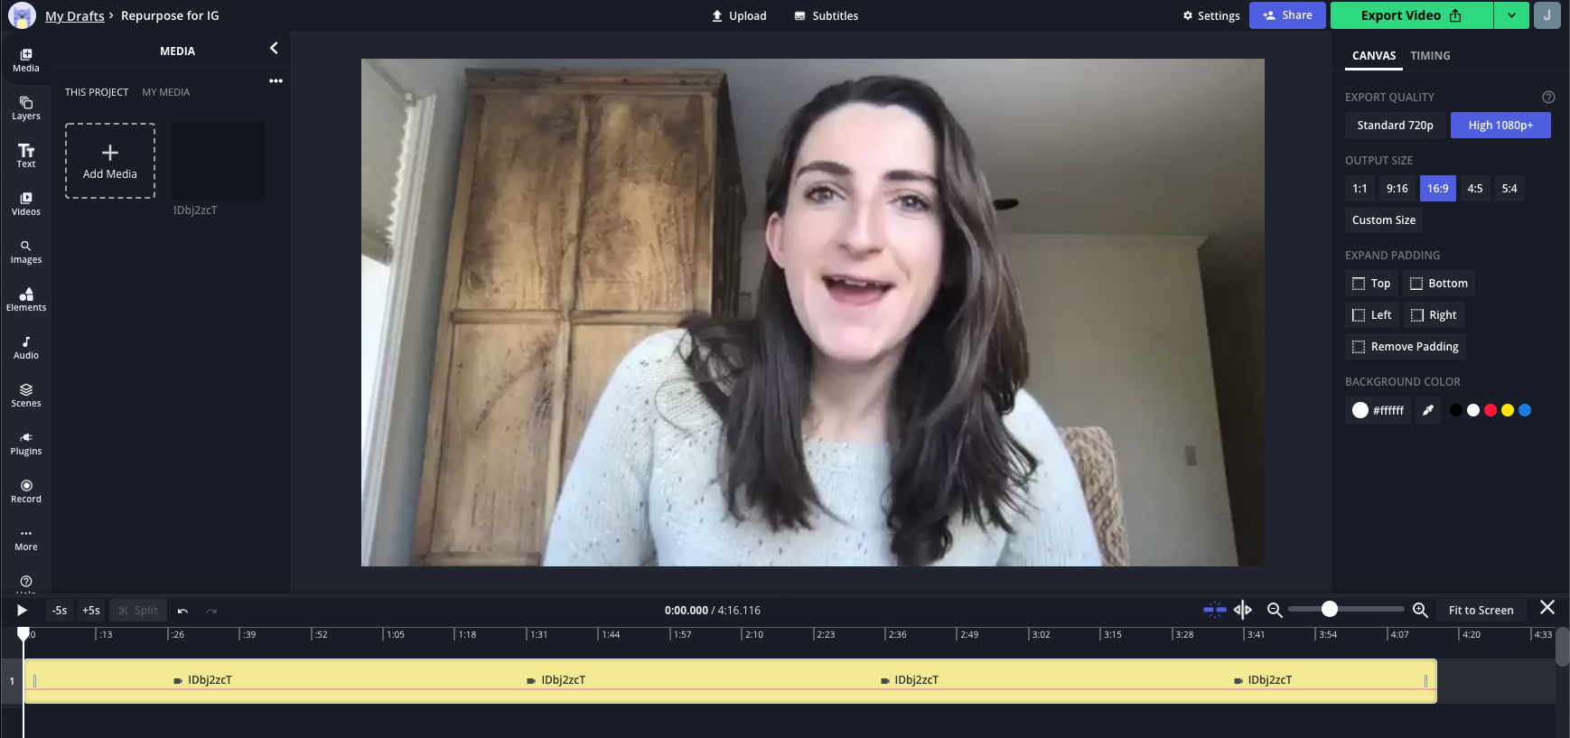Open the Plugins panel
The width and height of the screenshot is (1570, 738).
coord(26,443)
